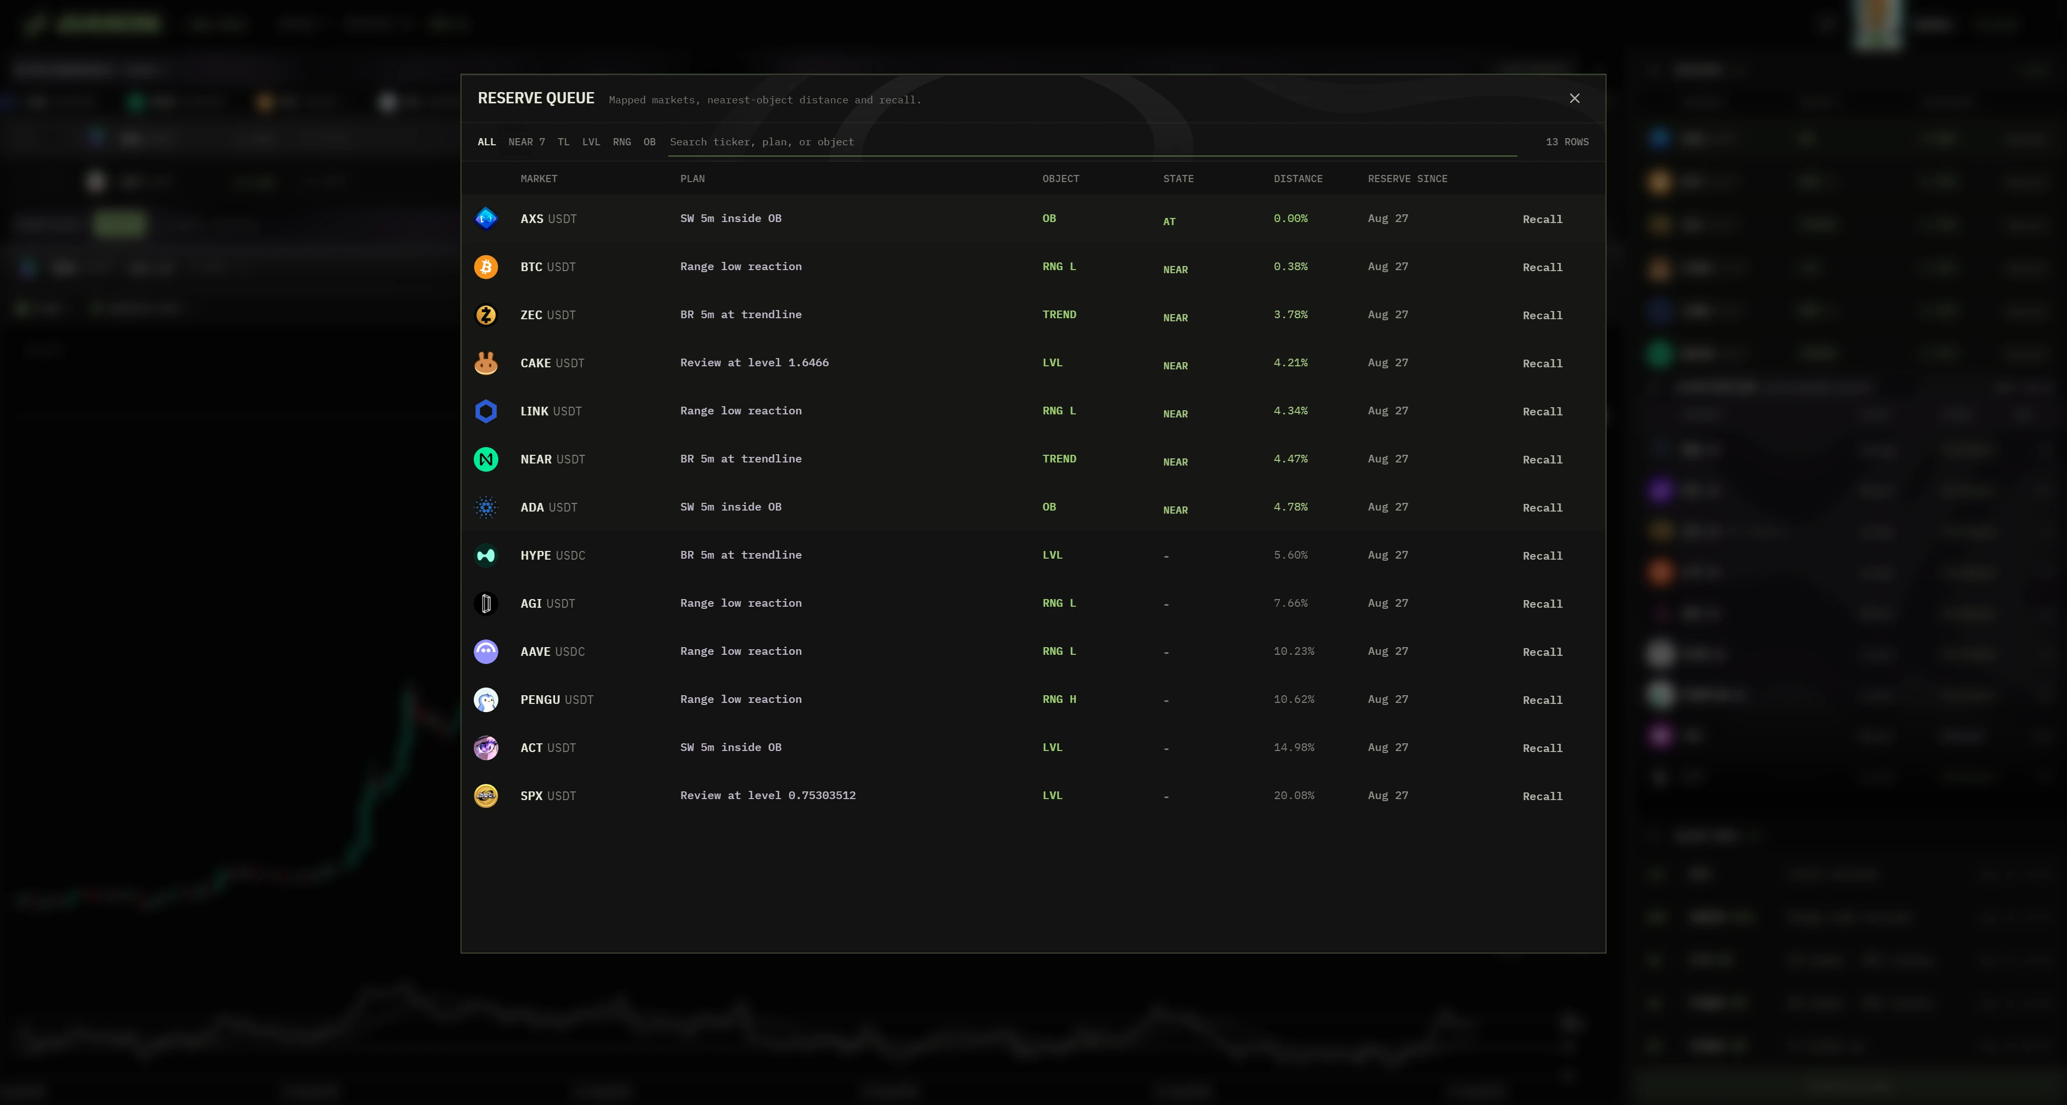Click the ZEC coin icon
Viewport: 2067px width, 1105px height.
[486, 315]
